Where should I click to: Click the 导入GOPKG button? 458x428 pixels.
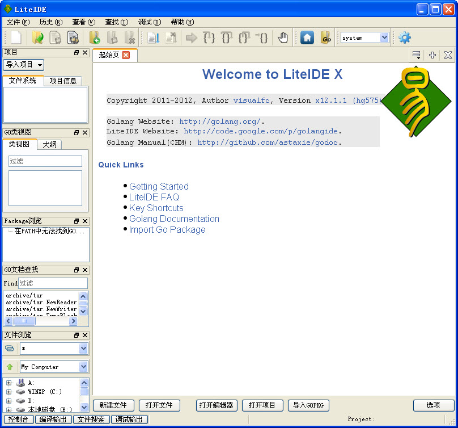pyautogui.click(x=308, y=405)
